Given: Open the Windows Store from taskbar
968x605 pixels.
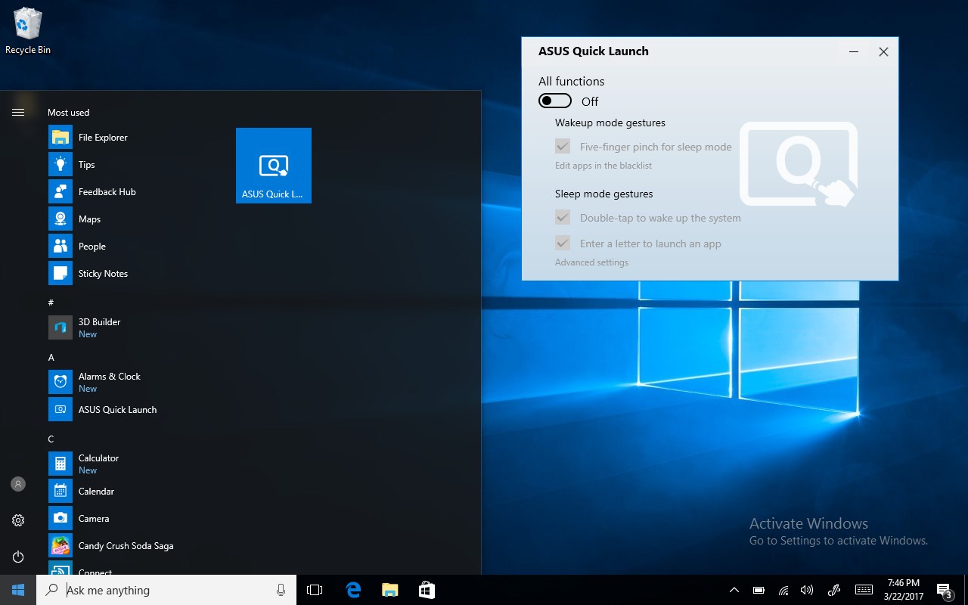Looking at the screenshot, I should [x=427, y=589].
